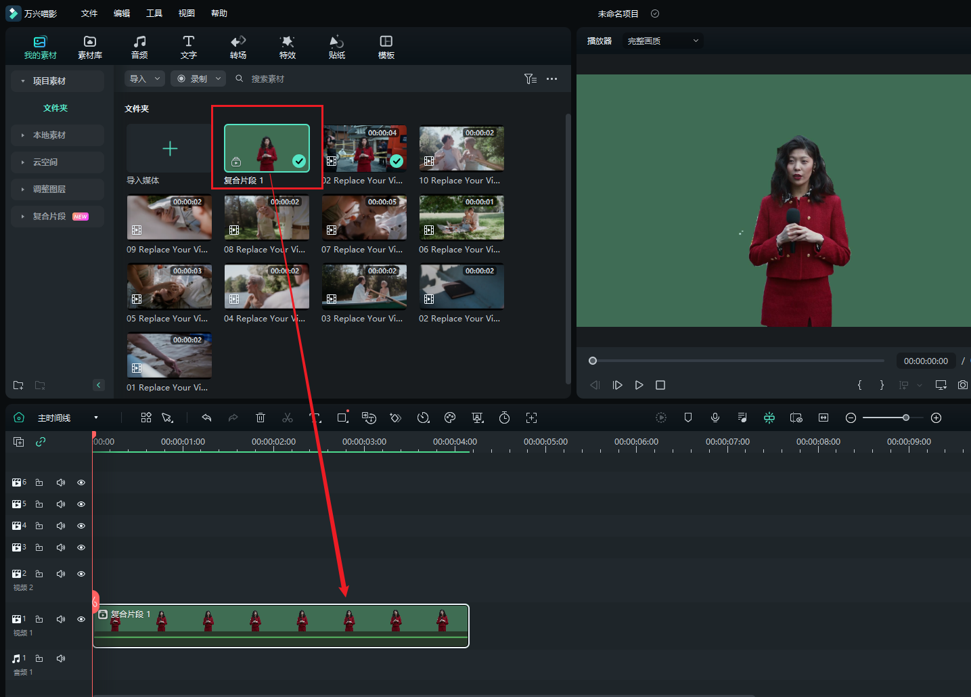The image size is (971, 697).
Task: Click the 导入媒体 import media tile
Action: point(169,150)
